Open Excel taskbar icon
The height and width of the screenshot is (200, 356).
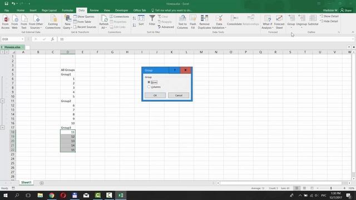tap(121, 195)
